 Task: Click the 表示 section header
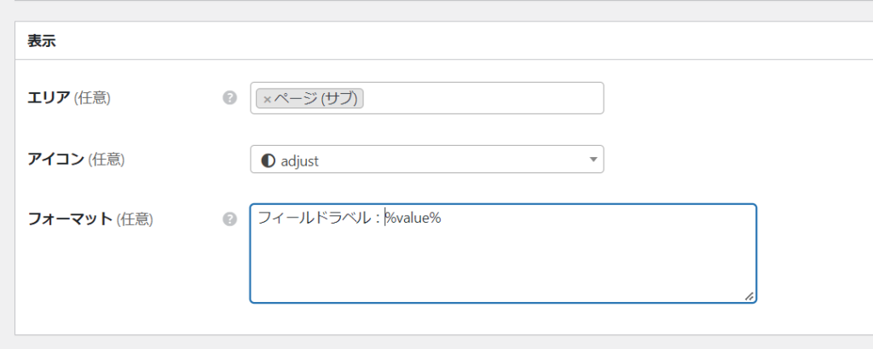click(x=42, y=41)
